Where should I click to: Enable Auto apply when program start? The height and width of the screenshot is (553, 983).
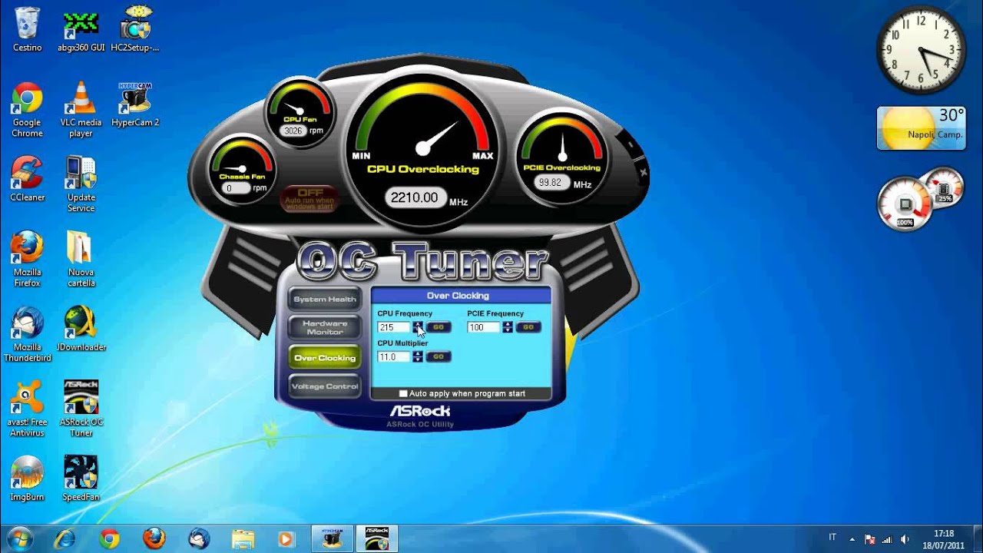click(x=403, y=393)
